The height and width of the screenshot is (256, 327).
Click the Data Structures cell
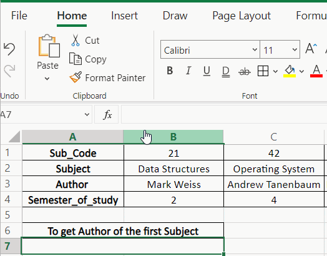[173, 168]
